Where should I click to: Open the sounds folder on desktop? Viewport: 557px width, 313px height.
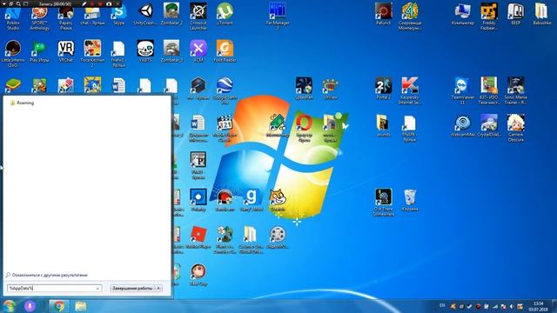pos(383,126)
